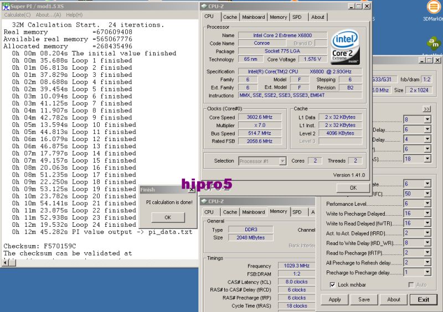Click the Loop 24 finished line

[x=74, y=225]
